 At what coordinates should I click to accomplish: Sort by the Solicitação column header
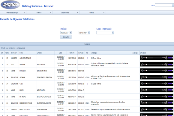click(111, 53)
